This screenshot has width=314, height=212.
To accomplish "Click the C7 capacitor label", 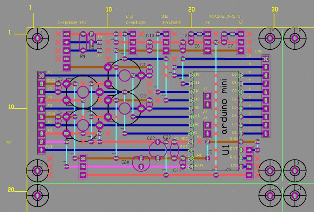I will (x=230, y=46).
